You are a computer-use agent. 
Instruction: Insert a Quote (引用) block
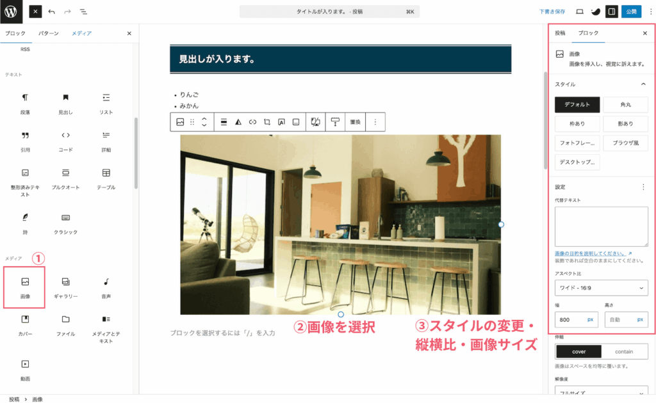coord(25,141)
